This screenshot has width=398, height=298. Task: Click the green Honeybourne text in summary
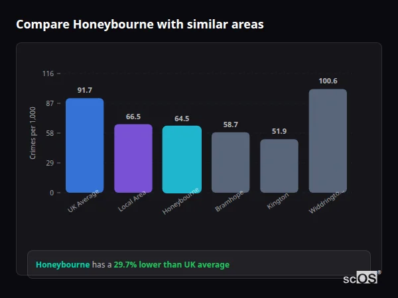63,265
